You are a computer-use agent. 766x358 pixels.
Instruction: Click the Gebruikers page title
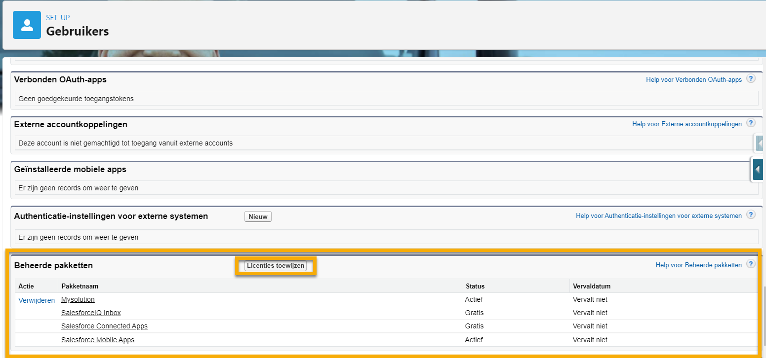coord(78,31)
